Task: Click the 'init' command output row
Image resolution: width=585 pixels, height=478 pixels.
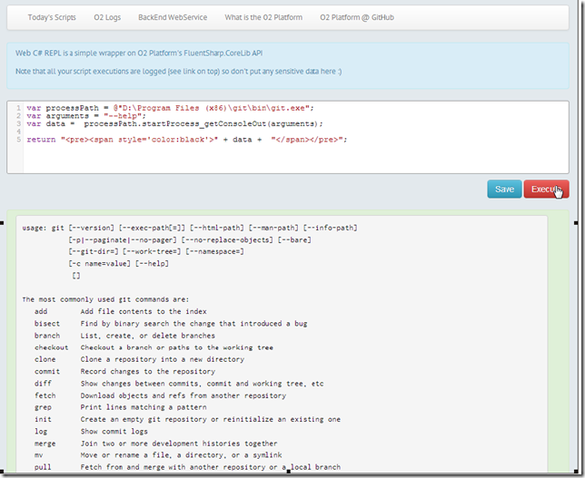Action: [x=187, y=419]
